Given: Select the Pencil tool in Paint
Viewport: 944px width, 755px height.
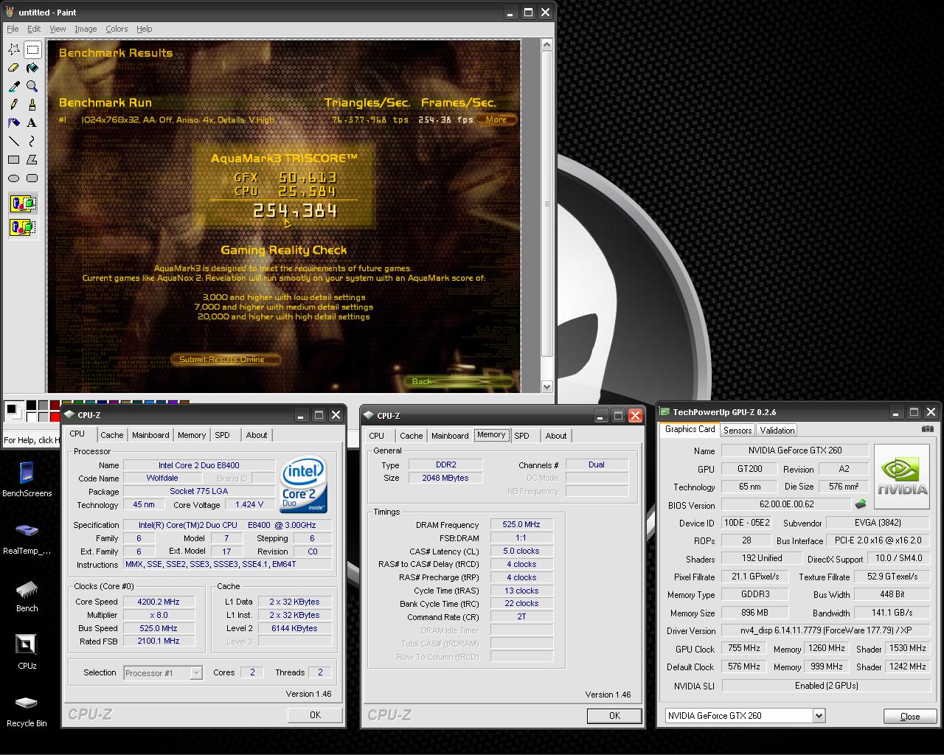Looking at the screenshot, I should (14, 105).
